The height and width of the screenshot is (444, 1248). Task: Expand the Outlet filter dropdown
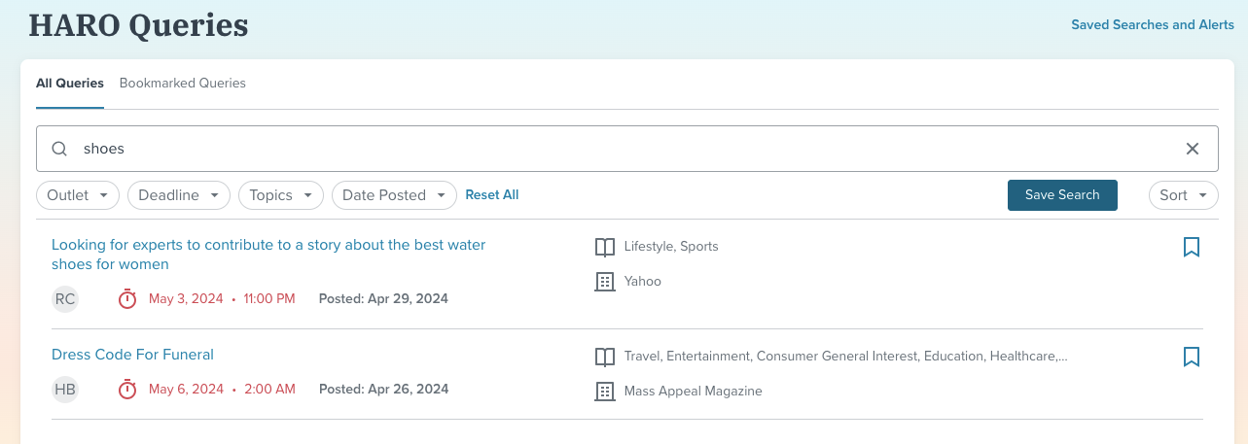78,195
